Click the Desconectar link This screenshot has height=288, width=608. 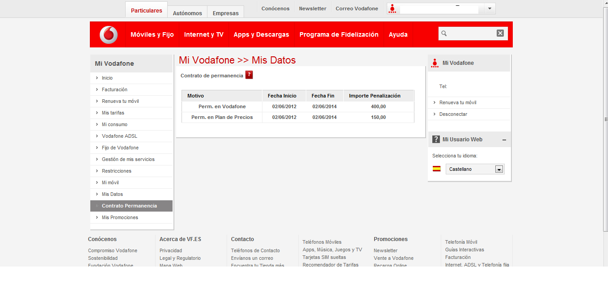pos(453,114)
